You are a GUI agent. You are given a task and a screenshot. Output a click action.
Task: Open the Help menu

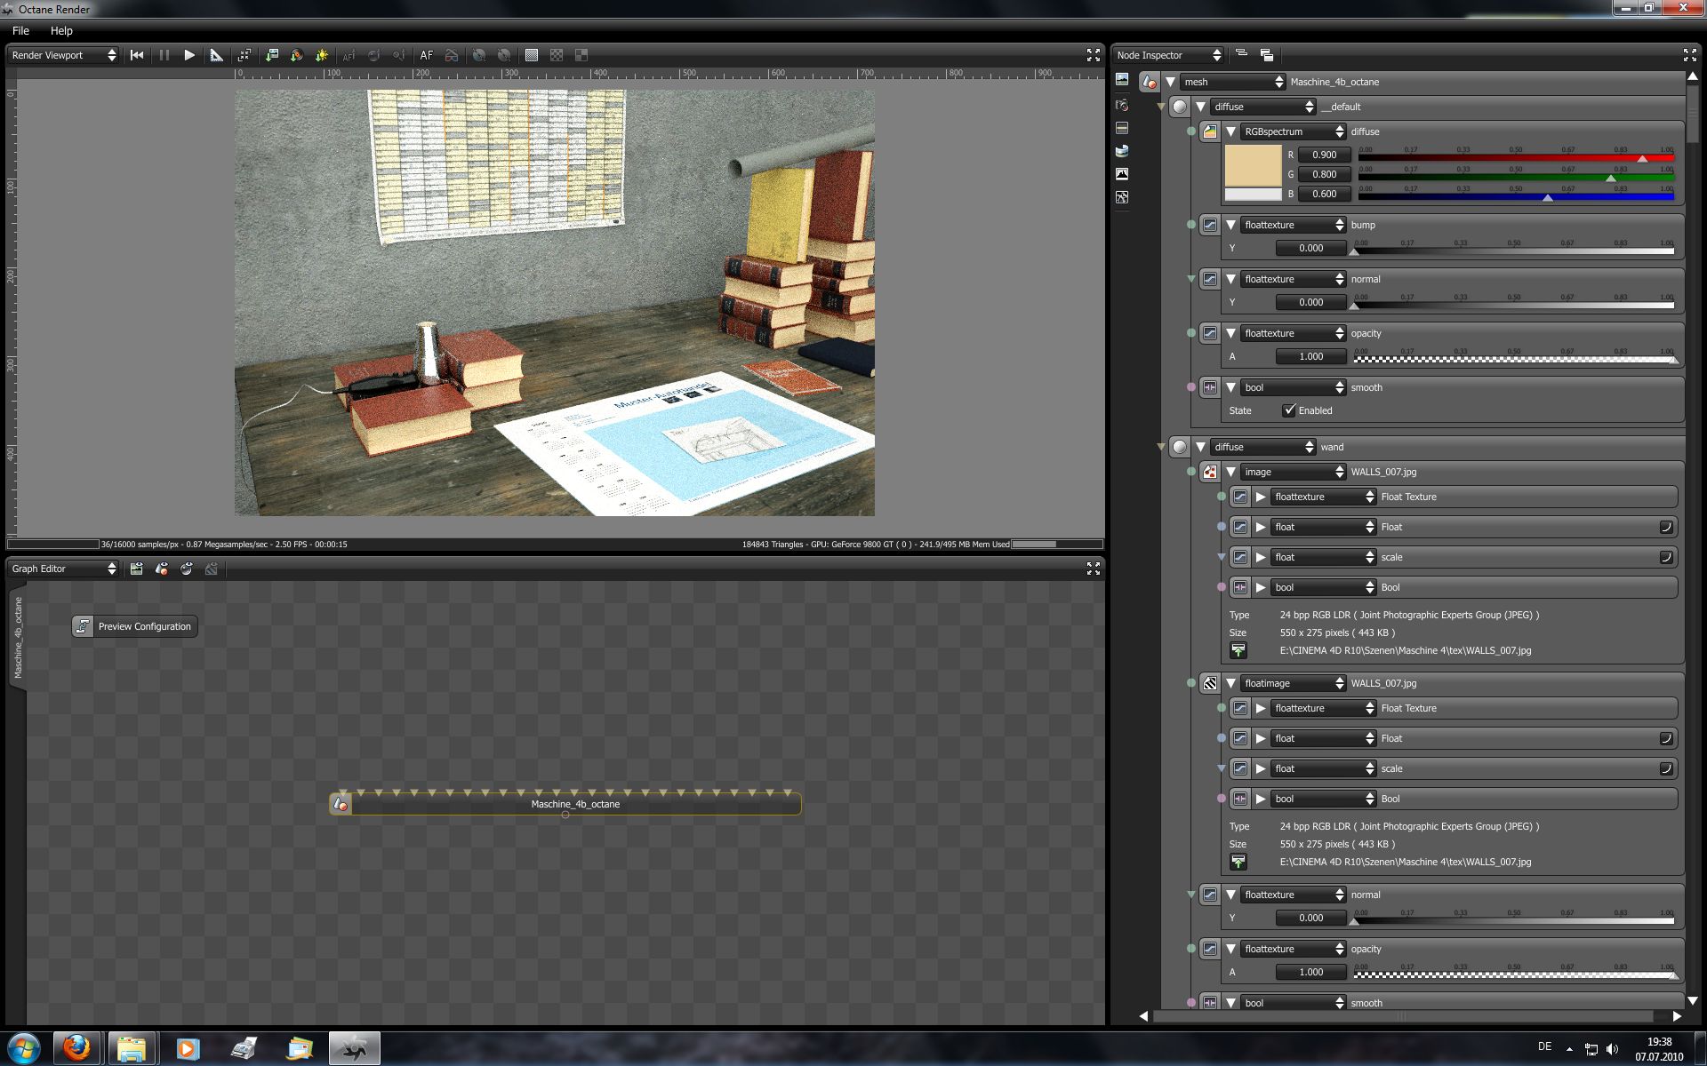coord(61,30)
